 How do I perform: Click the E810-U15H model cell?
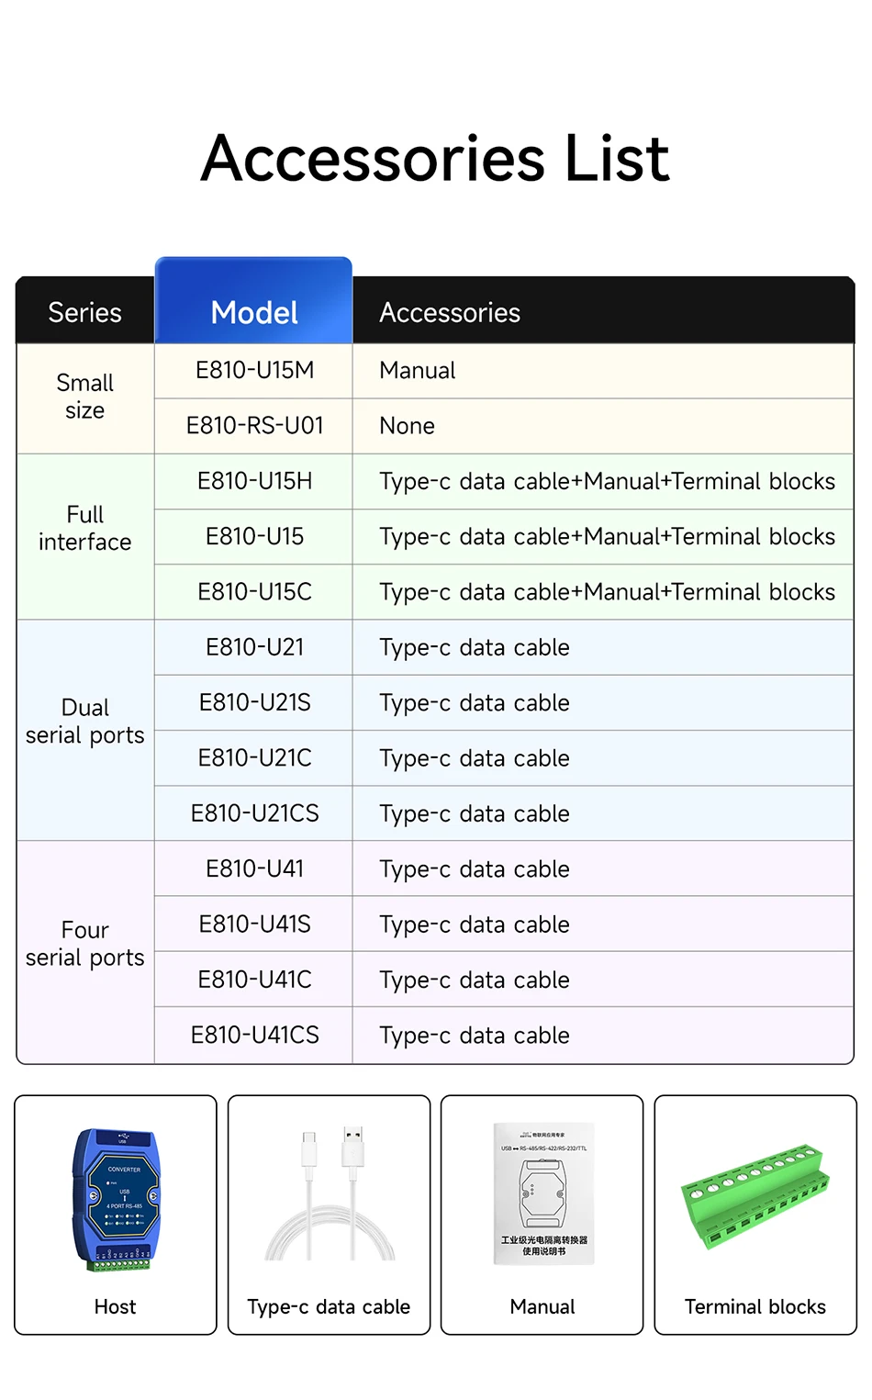point(254,481)
